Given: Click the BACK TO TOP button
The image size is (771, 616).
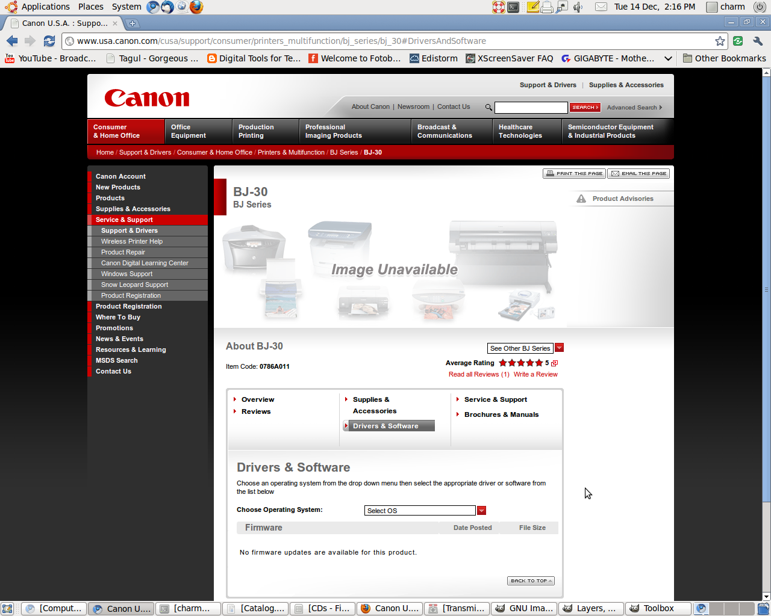Looking at the screenshot, I should (x=531, y=581).
